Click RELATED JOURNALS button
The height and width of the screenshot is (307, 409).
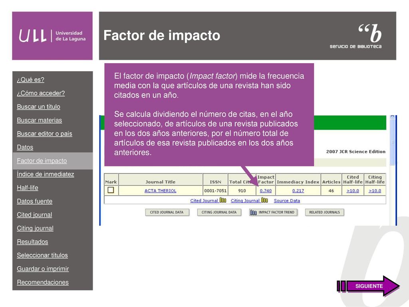tap(324, 212)
